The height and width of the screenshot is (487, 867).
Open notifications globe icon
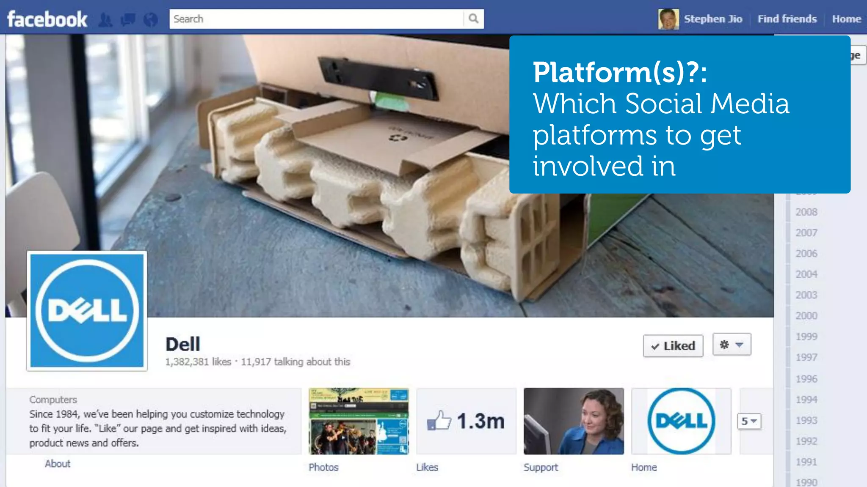coord(150,19)
